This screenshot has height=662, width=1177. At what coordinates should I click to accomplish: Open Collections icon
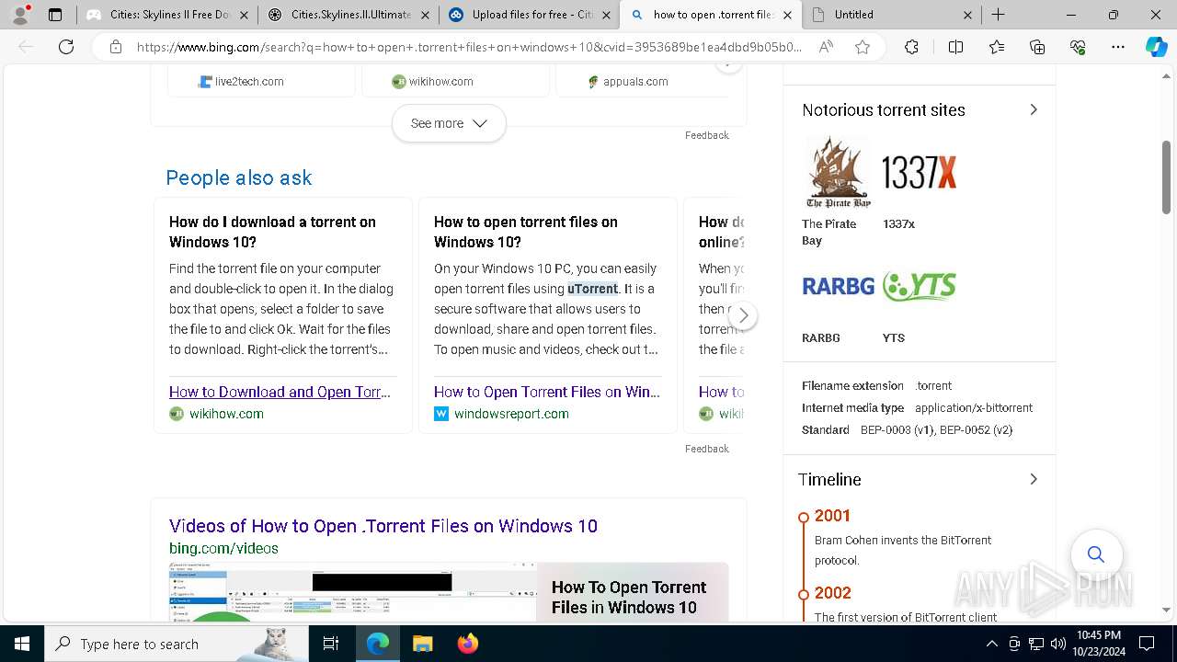(1037, 47)
